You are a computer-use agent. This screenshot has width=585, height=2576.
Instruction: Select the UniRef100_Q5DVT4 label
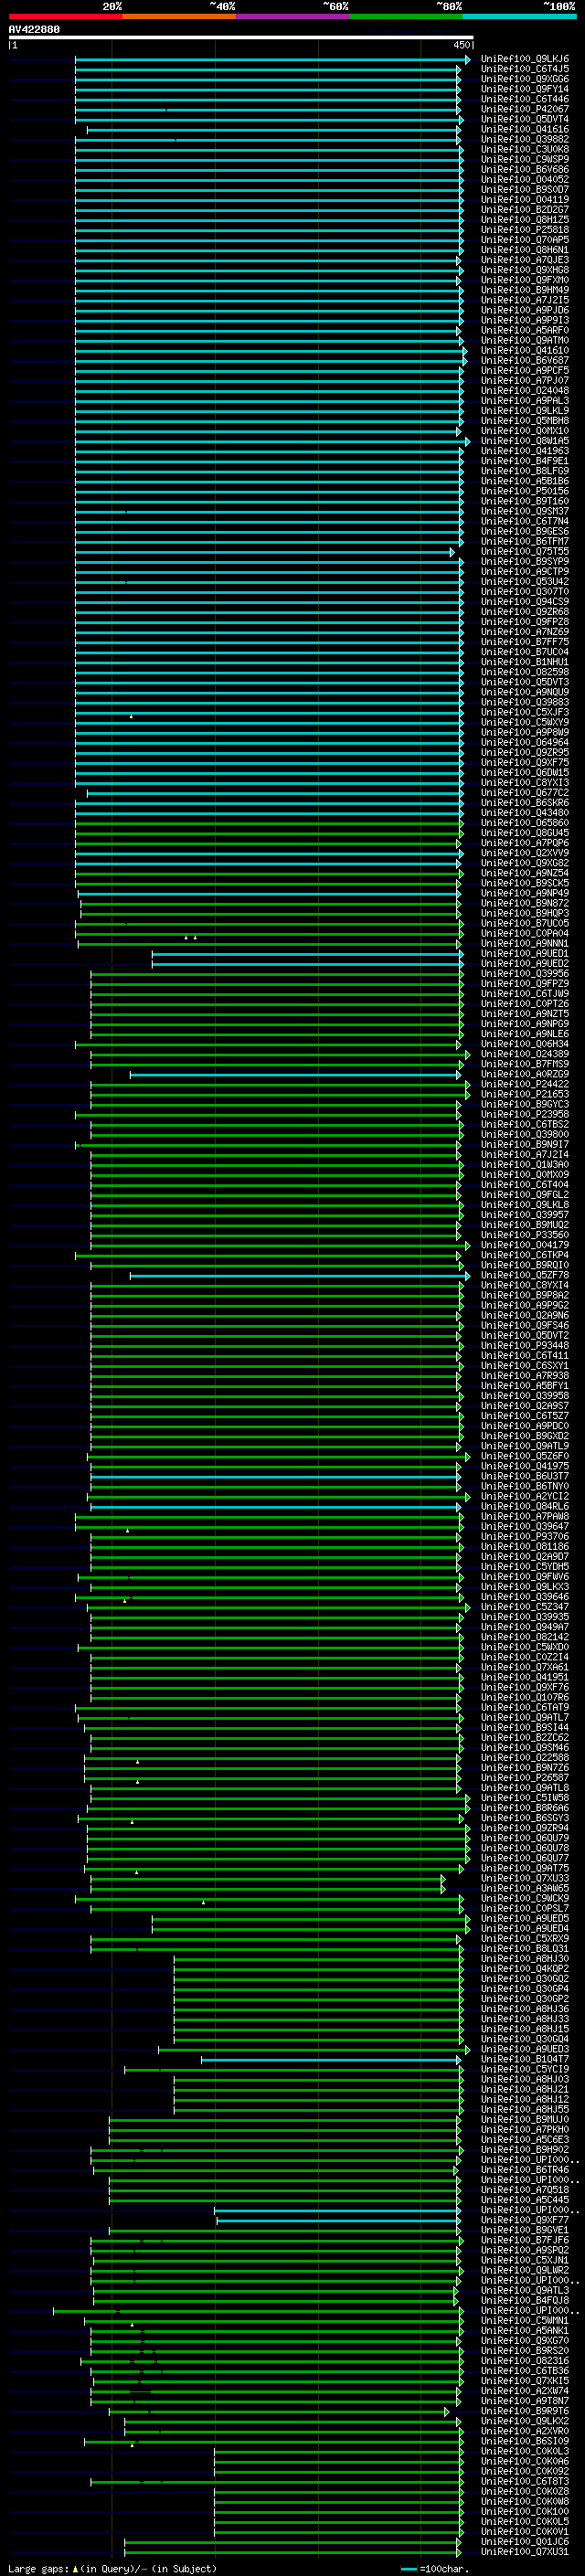click(525, 119)
